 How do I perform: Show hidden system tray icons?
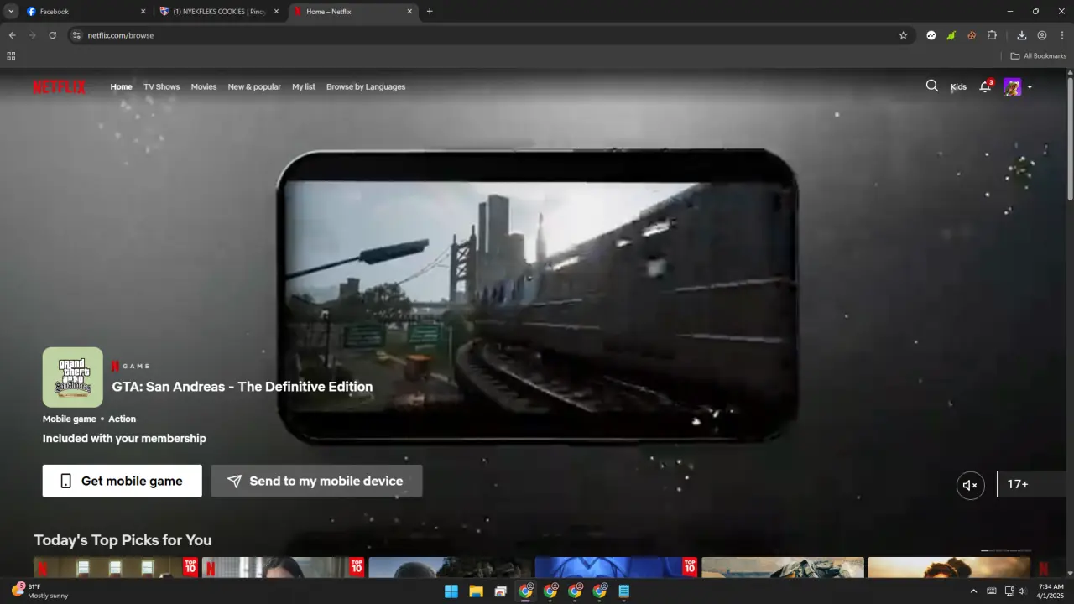tap(973, 591)
